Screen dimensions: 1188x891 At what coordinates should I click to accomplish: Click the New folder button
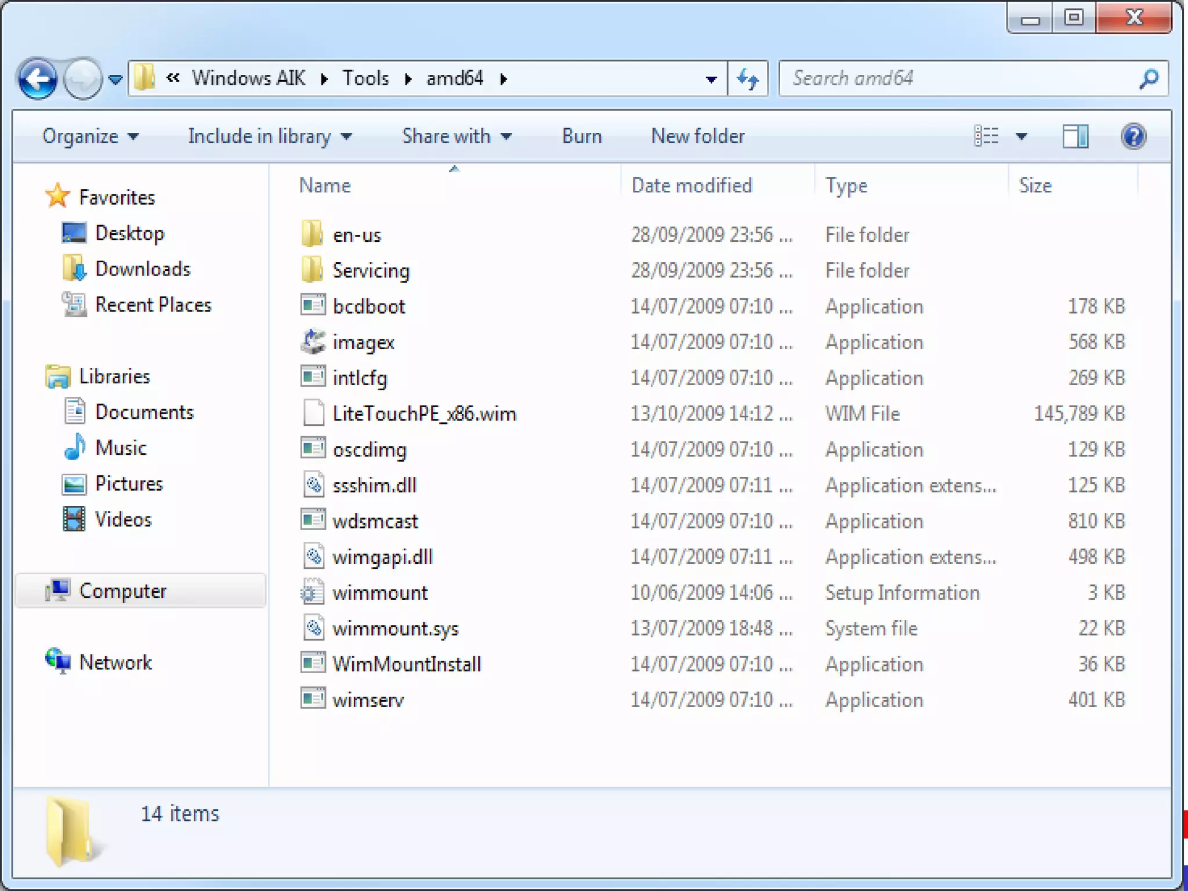point(698,136)
